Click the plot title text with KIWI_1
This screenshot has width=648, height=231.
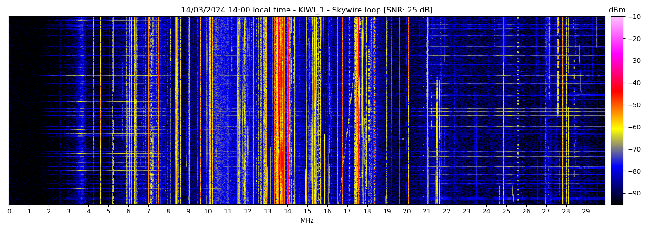tap(306, 10)
